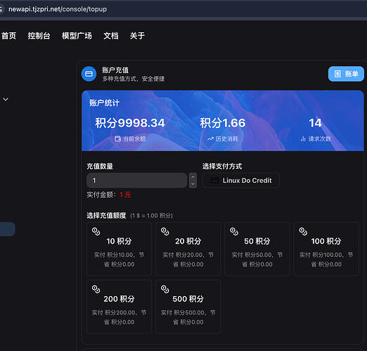This screenshot has height=351, width=367.
Task: Increase 充值数量 with the up arrow
Action: [193, 177]
